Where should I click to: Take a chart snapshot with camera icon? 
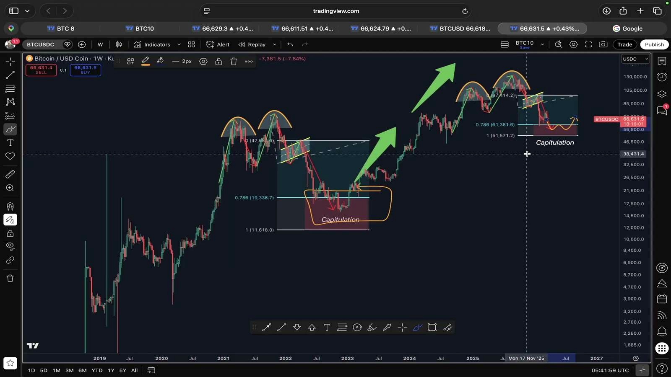click(x=603, y=44)
